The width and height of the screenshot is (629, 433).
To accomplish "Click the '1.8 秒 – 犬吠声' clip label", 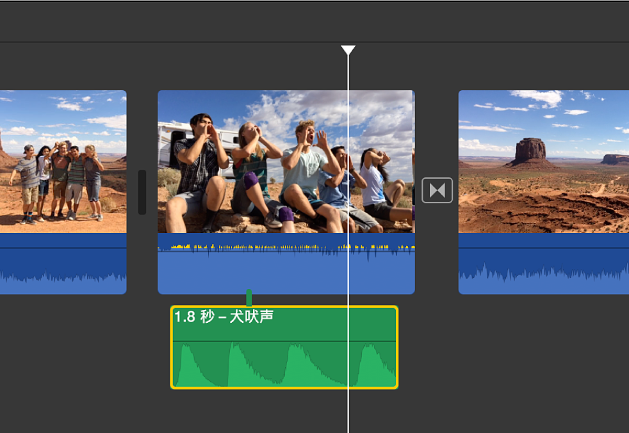I will pos(224,316).
